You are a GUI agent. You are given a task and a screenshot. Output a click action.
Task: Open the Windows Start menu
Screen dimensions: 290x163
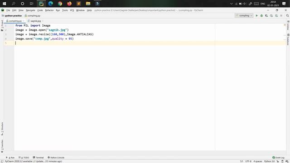(x=4, y=4)
